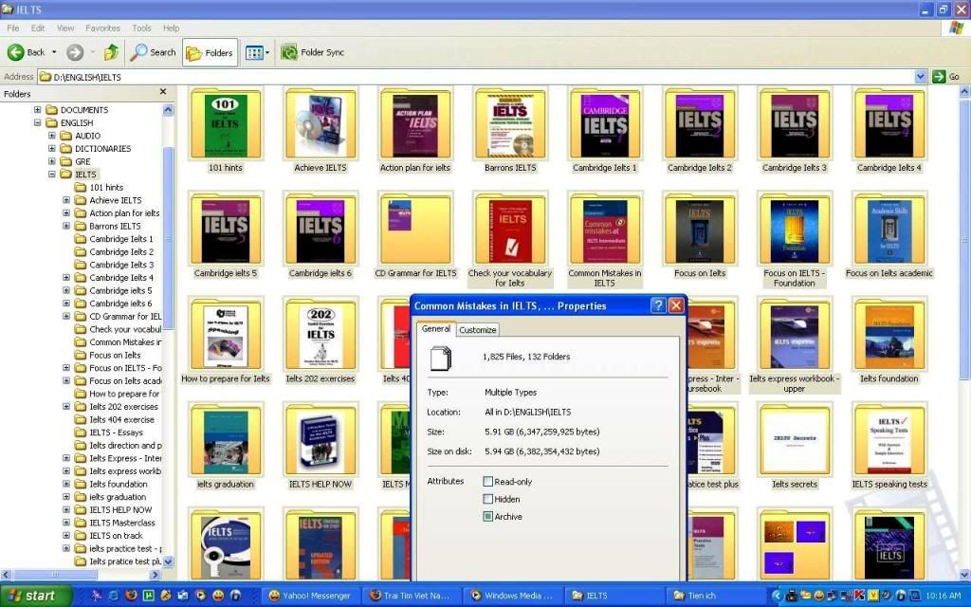Image resolution: width=971 pixels, height=607 pixels.
Task: Select Achieve IELTS folder thumbnail
Action: pyautogui.click(x=321, y=131)
